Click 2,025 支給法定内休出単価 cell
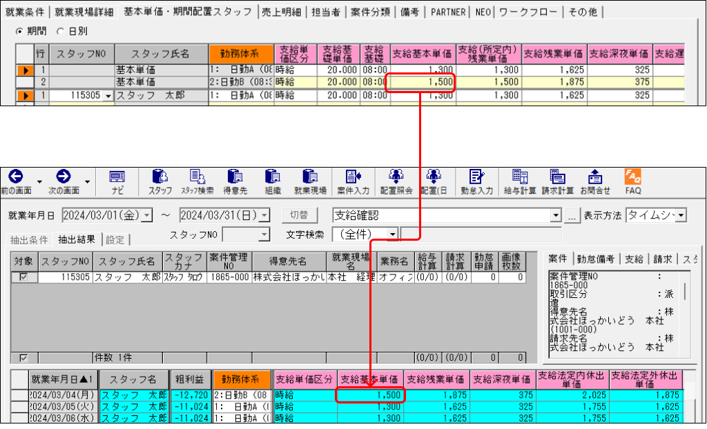 click(x=572, y=395)
